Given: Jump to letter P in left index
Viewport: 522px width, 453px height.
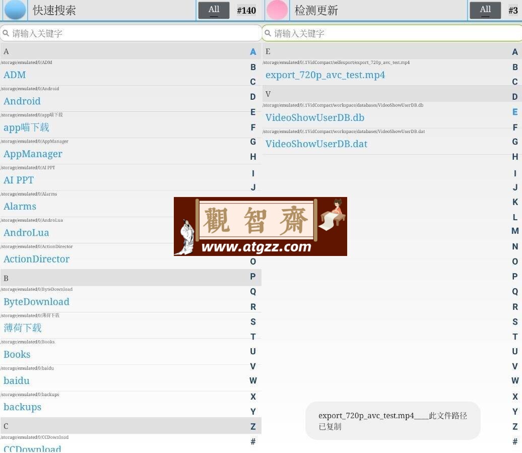Looking at the screenshot, I should coord(253,276).
